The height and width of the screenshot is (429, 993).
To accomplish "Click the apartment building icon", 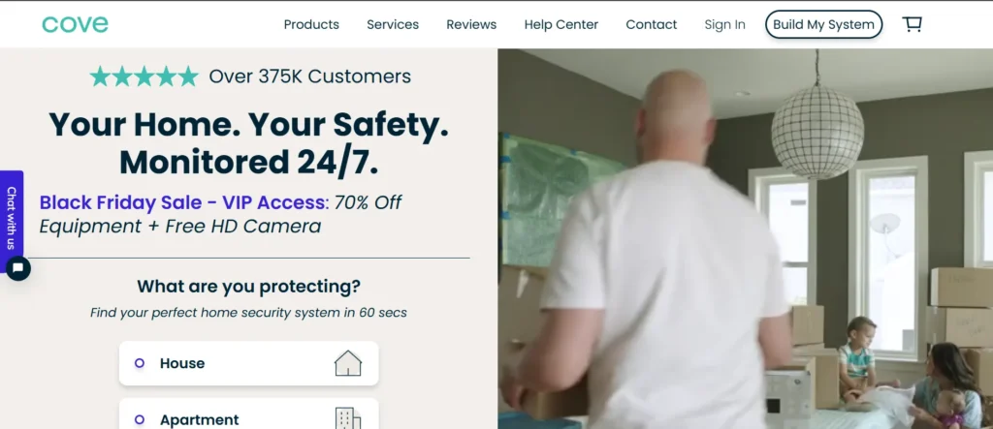I will (x=348, y=419).
